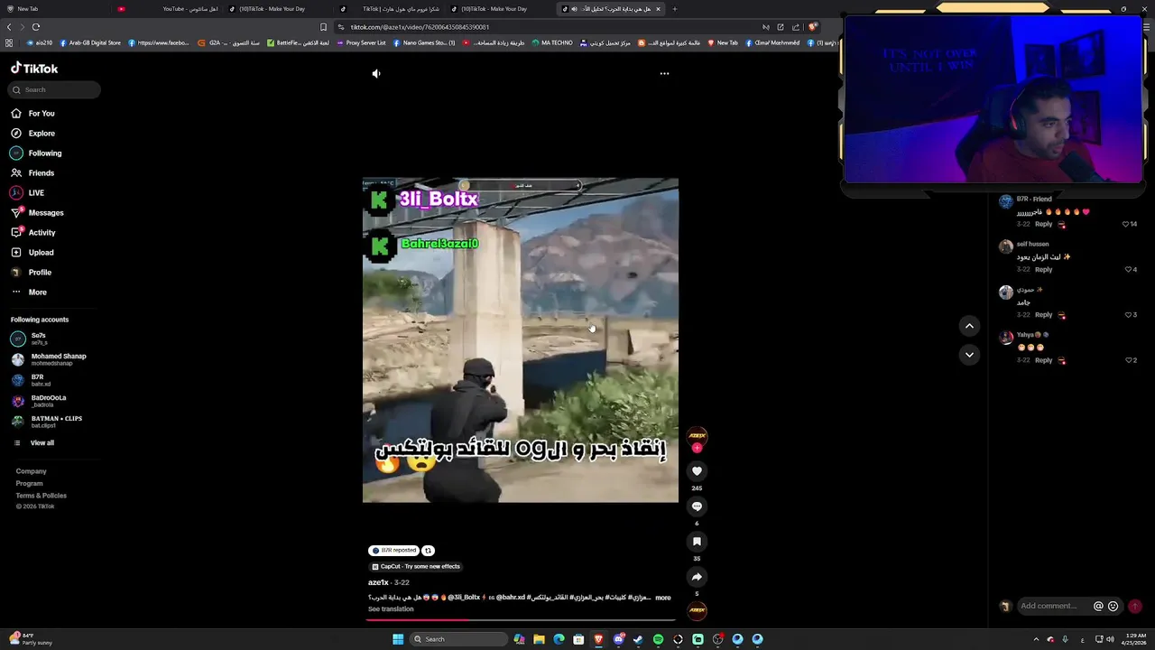This screenshot has width=1155, height=650.
Task: Open CapCut - Try some new effects
Action: click(x=416, y=567)
